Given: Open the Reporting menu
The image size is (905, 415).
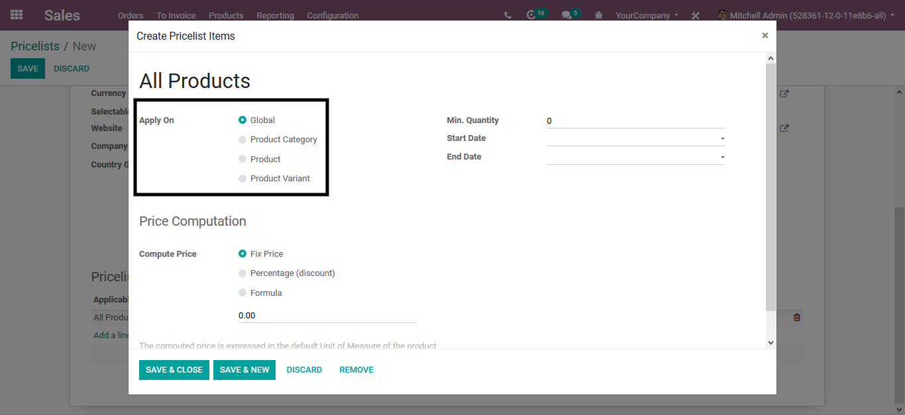Looking at the screenshot, I should pos(274,15).
